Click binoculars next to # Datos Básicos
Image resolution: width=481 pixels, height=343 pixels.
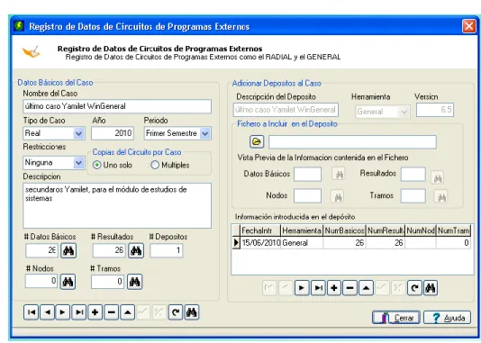pos(68,250)
